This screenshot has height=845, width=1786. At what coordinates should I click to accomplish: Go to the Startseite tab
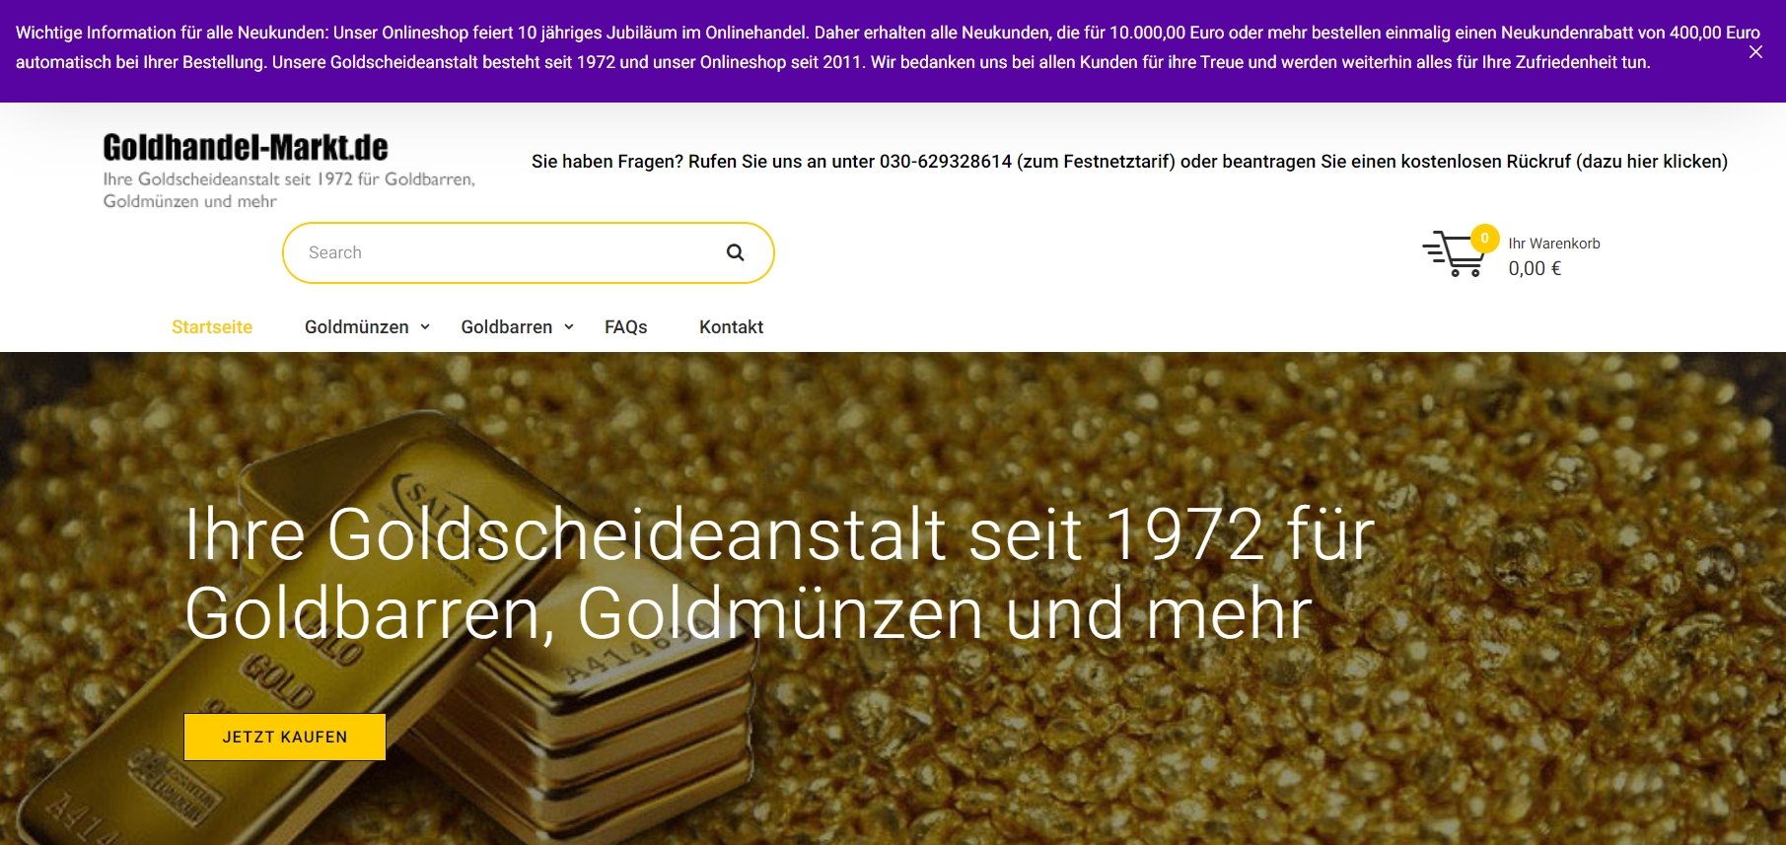[x=212, y=327]
